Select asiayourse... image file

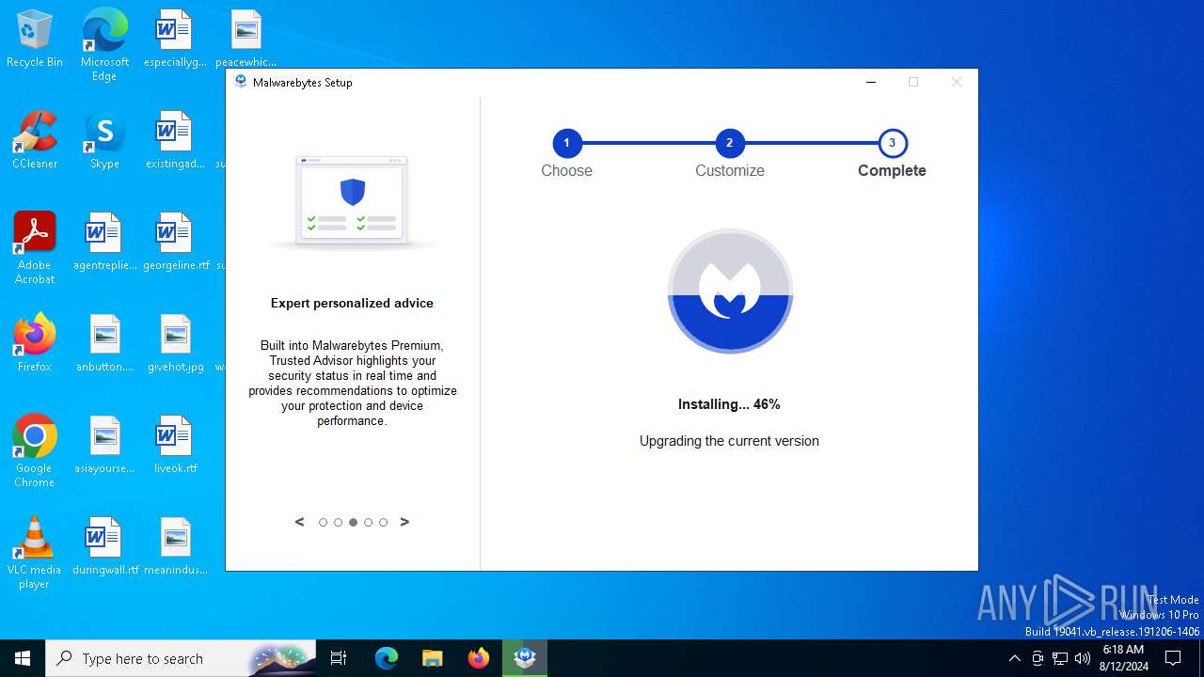click(104, 446)
